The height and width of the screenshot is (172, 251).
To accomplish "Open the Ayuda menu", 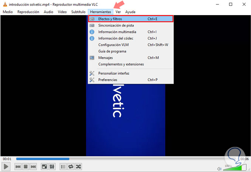I will pyautogui.click(x=130, y=12).
